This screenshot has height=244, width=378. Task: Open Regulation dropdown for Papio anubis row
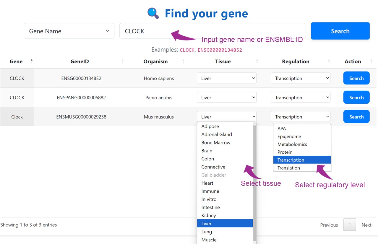pyautogui.click(x=300, y=97)
